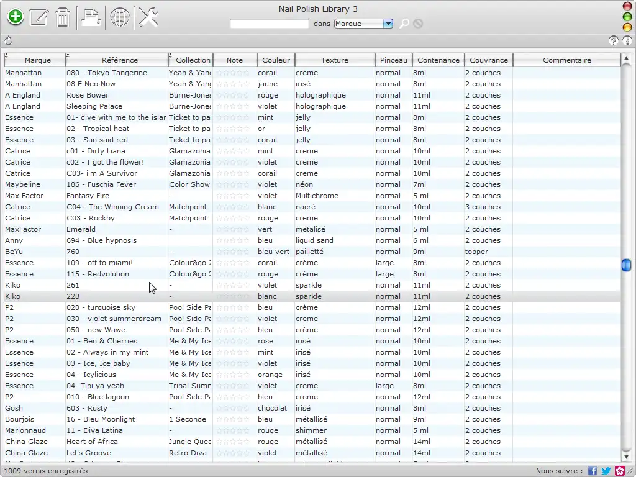Image resolution: width=636 pixels, height=477 pixels.
Task: Select '16 - Bleu Moonlight' entry
Action: (x=101, y=419)
